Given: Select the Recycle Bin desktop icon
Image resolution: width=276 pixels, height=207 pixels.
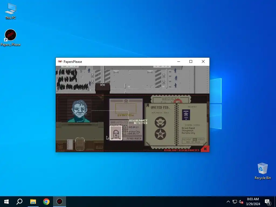Looking at the screenshot, I should [263, 171].
